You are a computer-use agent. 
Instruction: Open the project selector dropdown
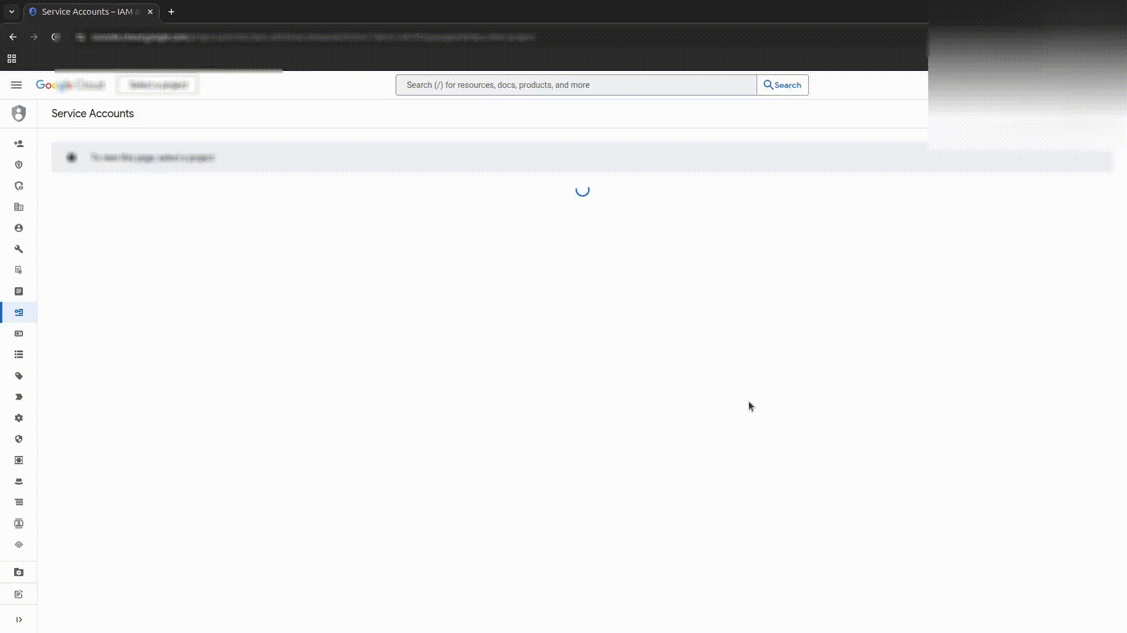[157, 85]
